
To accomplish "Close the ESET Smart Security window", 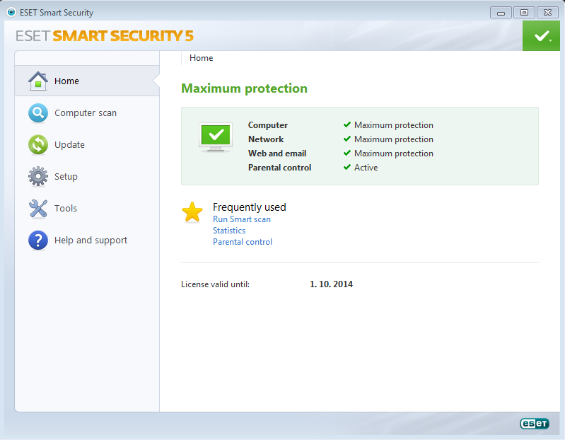I will click(x=548, y=13).
